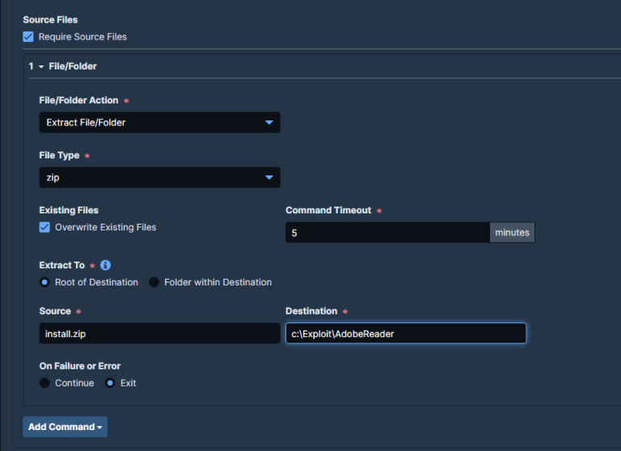Uncheck Require Source Files checkbox

[x=28, y=36]
